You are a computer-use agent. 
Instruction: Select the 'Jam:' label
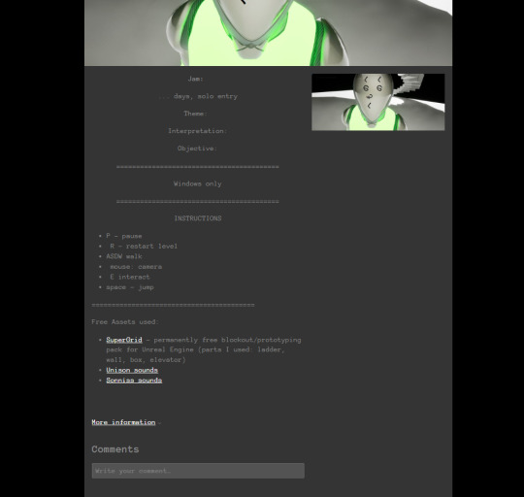[196, 79]
